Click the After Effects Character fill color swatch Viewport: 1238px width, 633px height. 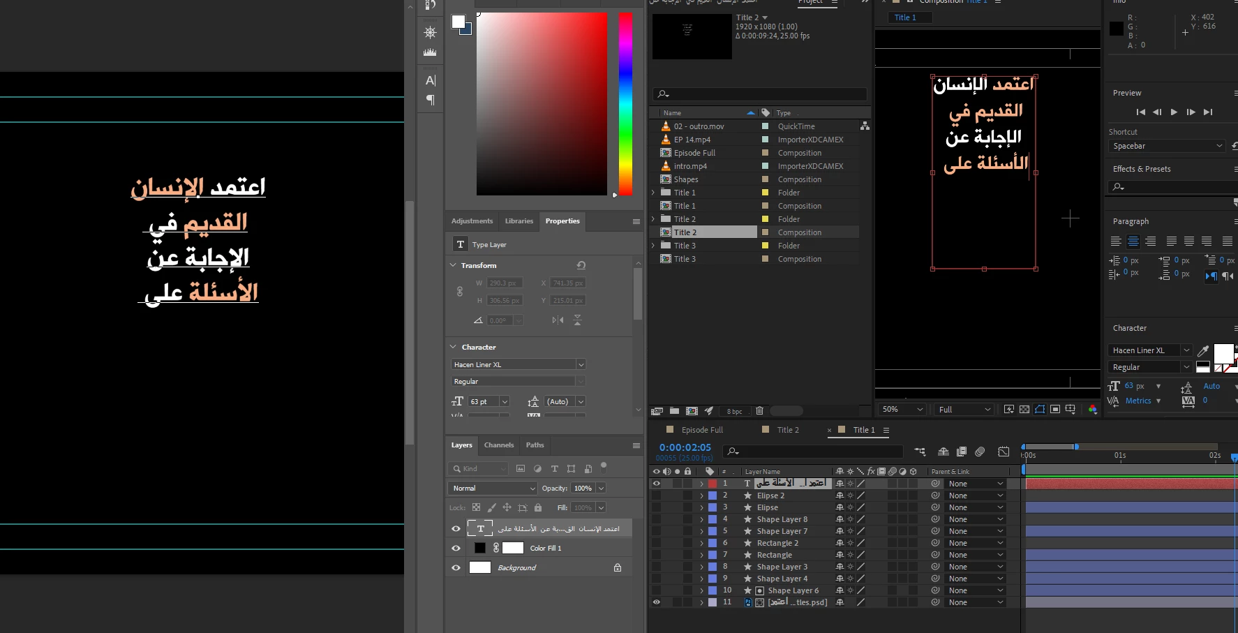[x=1223, y=353]
